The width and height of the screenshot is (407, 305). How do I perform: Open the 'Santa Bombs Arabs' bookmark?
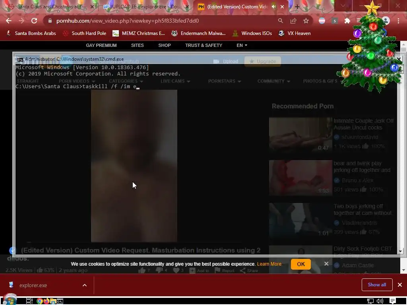click(31, 33)
